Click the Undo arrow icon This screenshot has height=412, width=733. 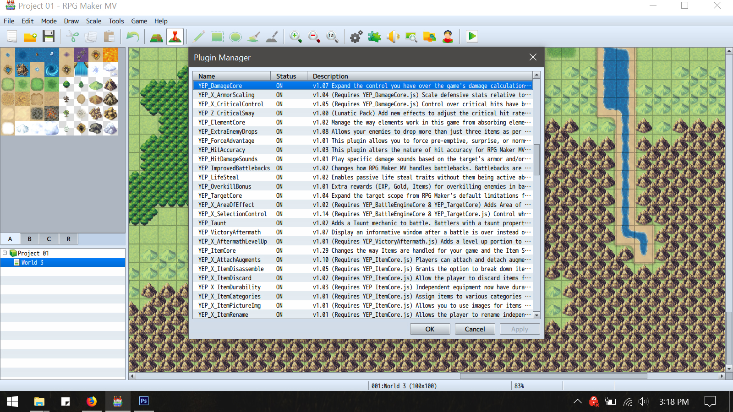(133, 37)
